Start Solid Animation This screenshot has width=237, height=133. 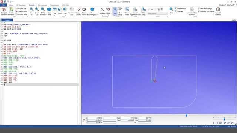[x=11, y=11]
